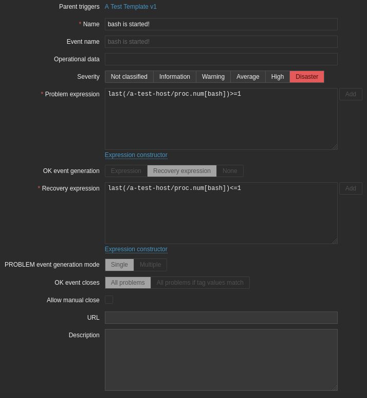Screen dimensions: 367x398
Task: Click the Name input field
Action: 221,24
